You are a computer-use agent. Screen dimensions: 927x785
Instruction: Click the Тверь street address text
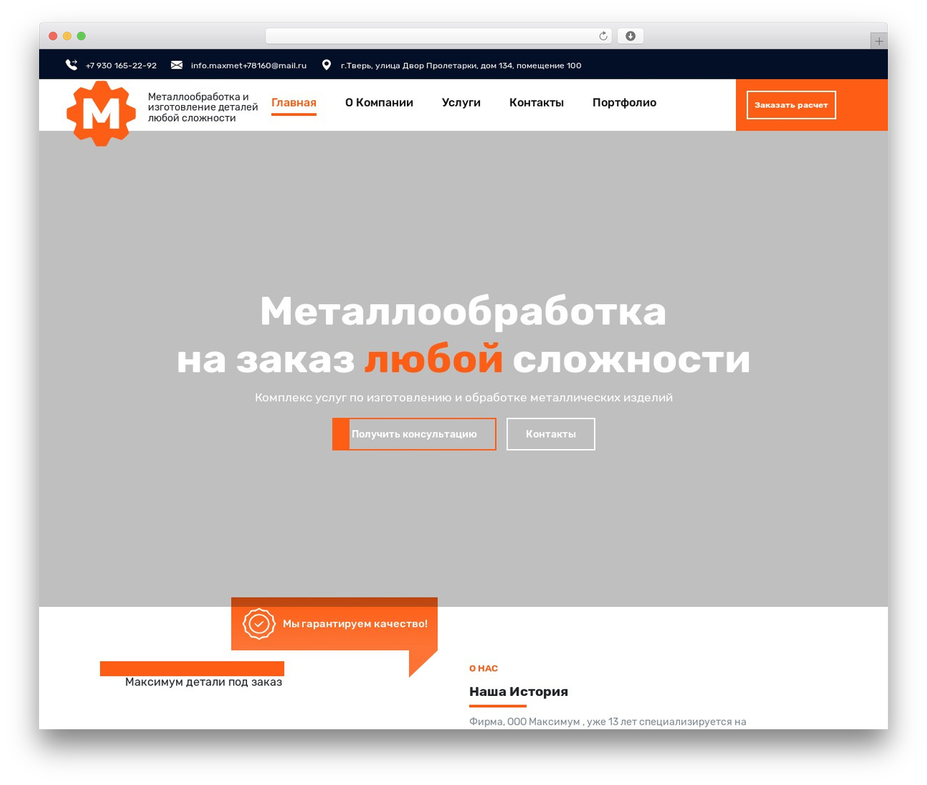[x=461, y=66]
